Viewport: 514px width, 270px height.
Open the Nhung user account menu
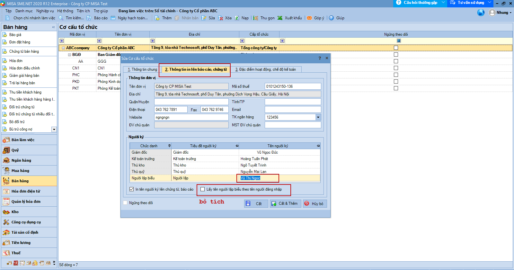coord(500,13)
